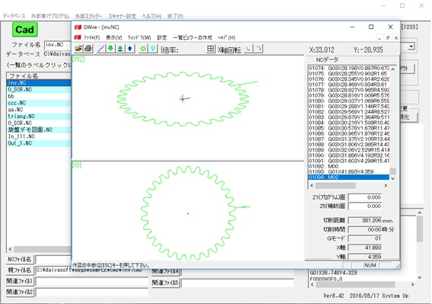This screenshot has width=432, height=304.
Task: Open the dropdown arrow at top right
Action: click(x=411, y=46)
